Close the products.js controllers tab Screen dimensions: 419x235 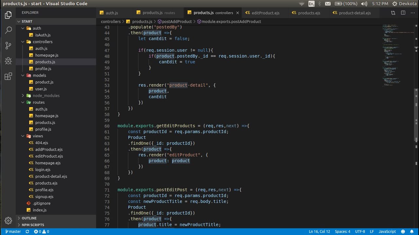click(x=238, y=13)
